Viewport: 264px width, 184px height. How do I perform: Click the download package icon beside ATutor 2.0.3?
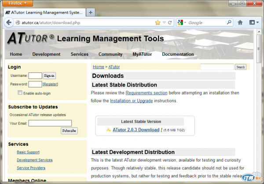(109, 130)
